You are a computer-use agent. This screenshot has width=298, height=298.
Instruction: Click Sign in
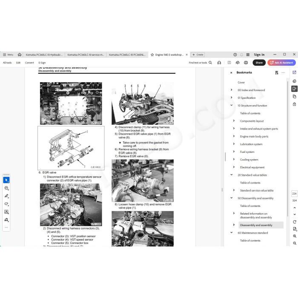click(259, 54)
